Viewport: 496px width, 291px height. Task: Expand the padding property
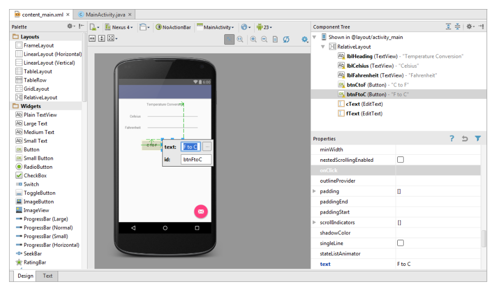(x=314, y=191)
